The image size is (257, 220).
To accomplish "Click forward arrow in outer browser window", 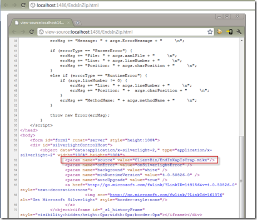I will point(14,5).
